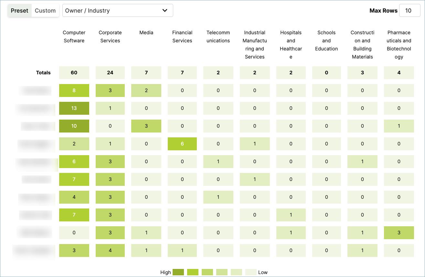Click the Totals row label
Viewport: 425px width, 277px height.
[x=43, y=73]
